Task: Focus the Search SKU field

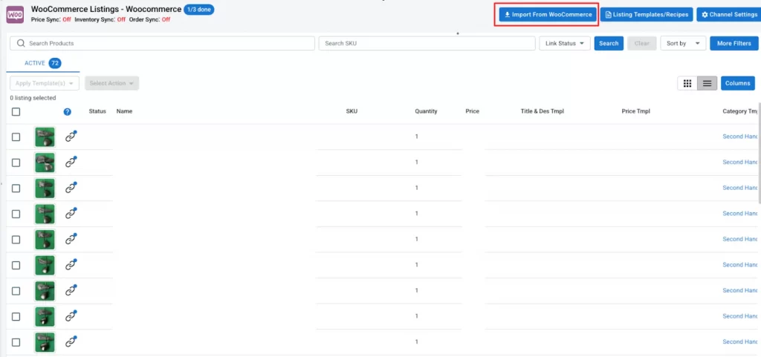Action: coord(427,43)
